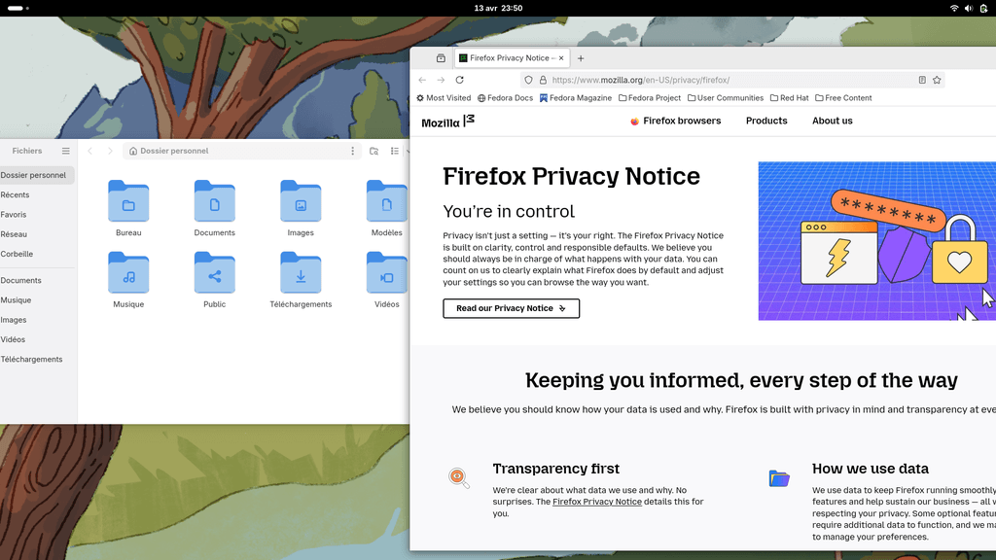Open Firefox recent browsing view icon
This screenshot has height=560, width=996.
tap(441, 58)
